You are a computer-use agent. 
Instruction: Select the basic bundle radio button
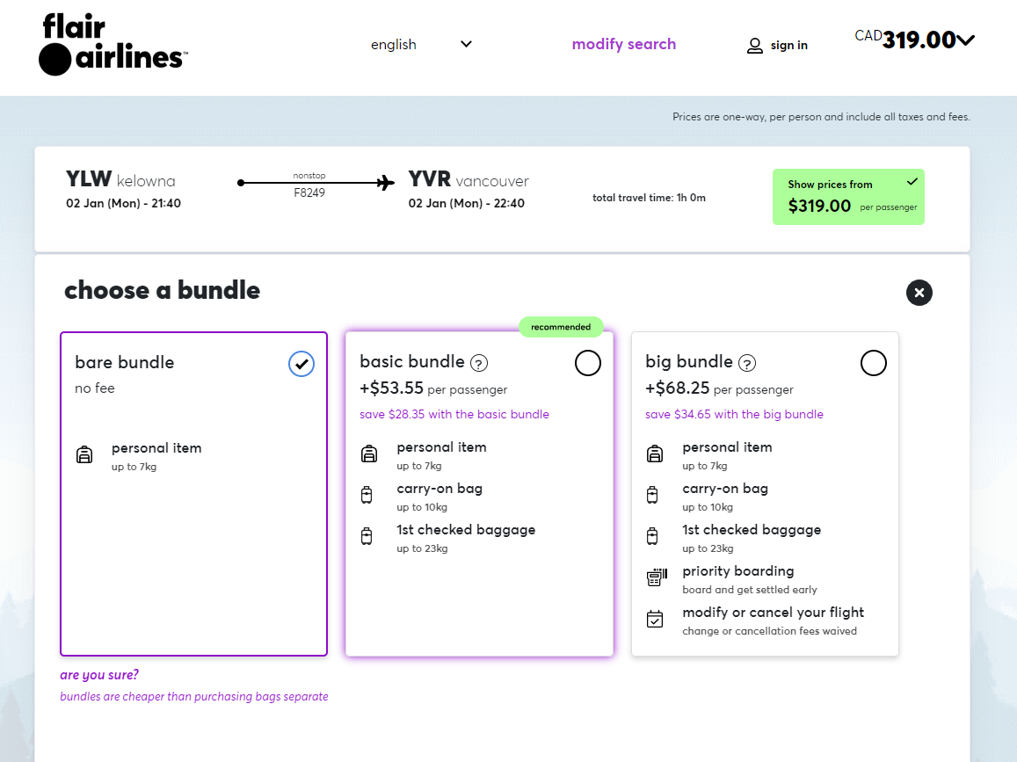point(587,363)
